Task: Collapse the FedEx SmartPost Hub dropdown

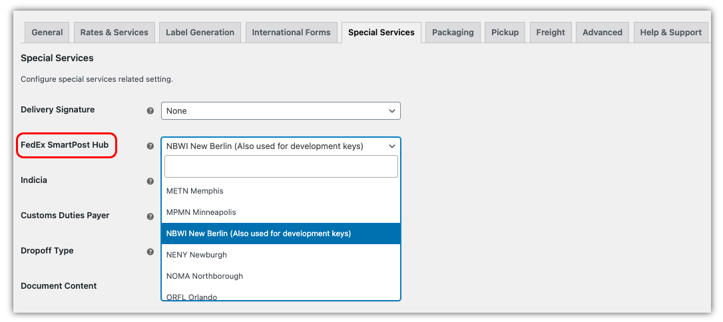Action: [x=281, y=146]
